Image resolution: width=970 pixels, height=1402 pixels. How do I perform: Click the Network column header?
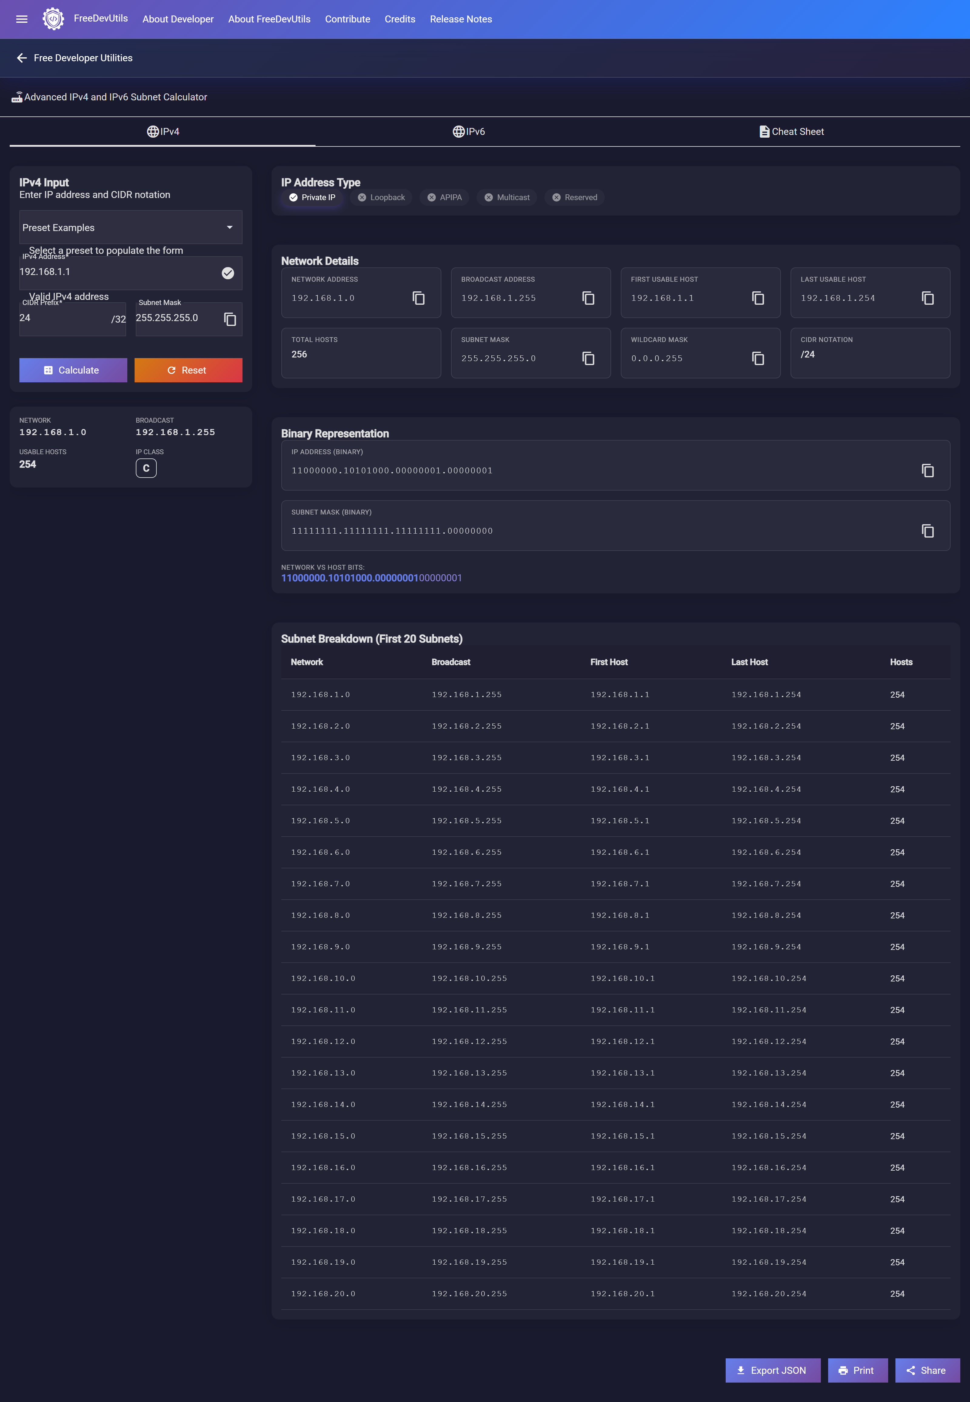(307, 662)
